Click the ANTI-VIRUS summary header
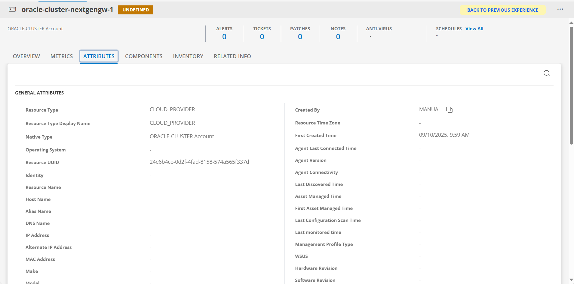Screen dimensions: 574x284 379,29
